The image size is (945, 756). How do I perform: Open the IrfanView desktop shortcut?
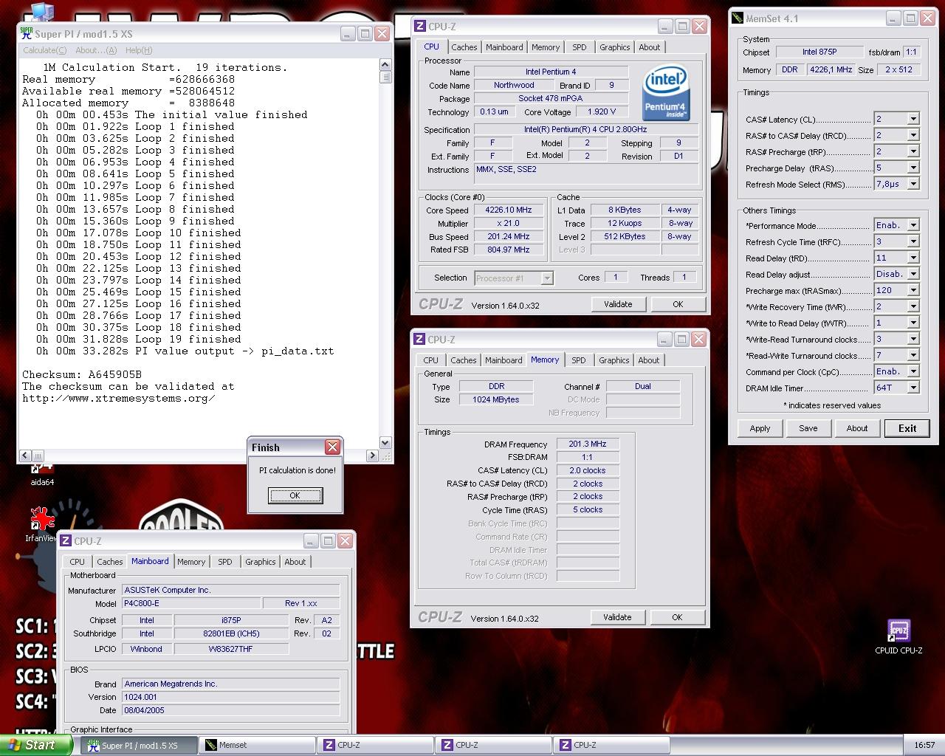(x=41, y=524)
